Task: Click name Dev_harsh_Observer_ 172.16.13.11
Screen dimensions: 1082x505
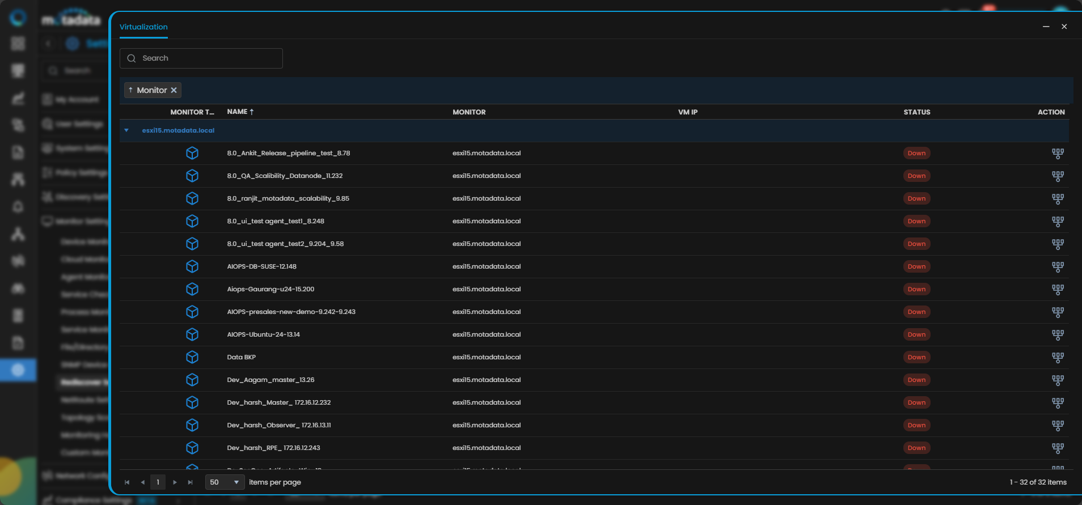Action: 279,425
